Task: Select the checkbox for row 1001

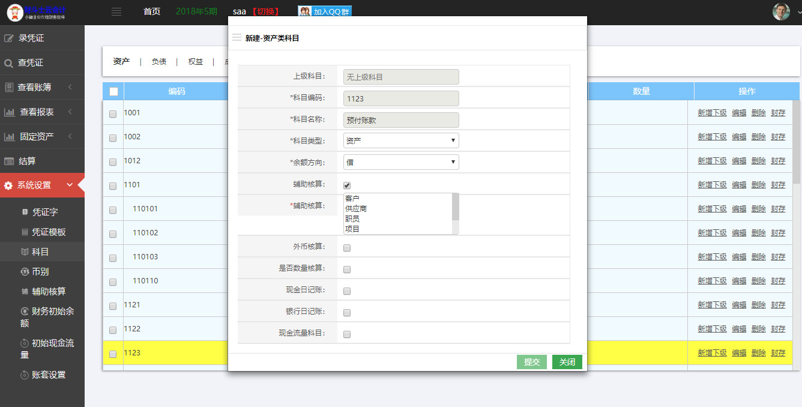Action: coord(113,114)
